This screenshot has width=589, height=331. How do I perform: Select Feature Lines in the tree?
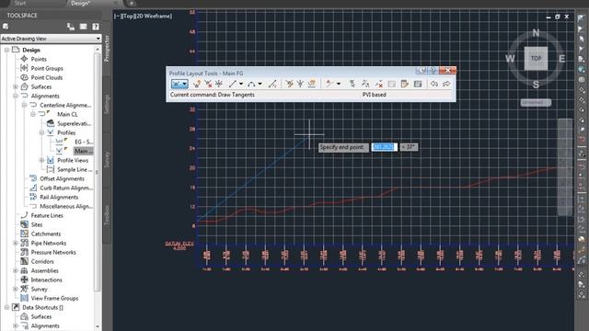pos(47,215)
